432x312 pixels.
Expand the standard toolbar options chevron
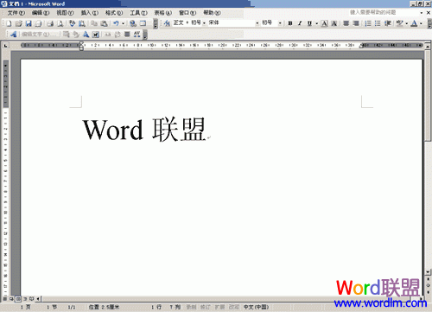(x=156, y=23)
